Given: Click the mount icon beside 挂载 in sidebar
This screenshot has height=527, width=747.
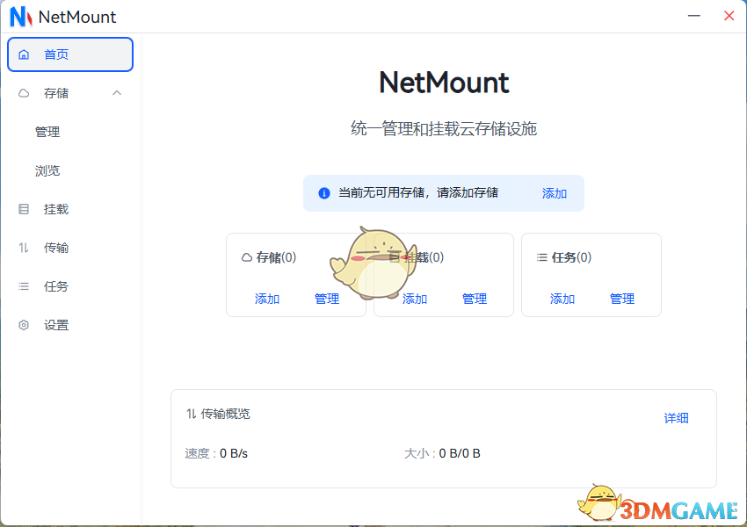Looking at the screenshot, I should point(24,208).
